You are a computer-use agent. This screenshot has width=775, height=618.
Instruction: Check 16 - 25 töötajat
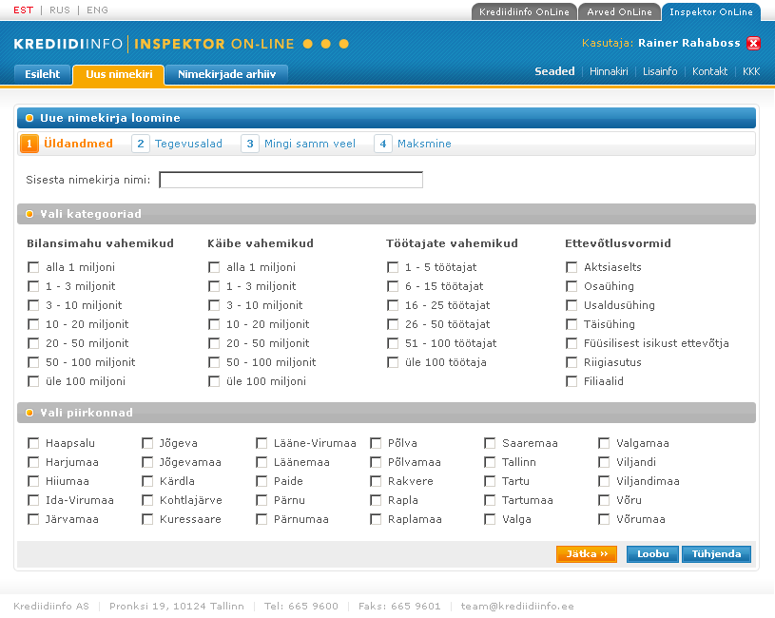pos(393,305)
